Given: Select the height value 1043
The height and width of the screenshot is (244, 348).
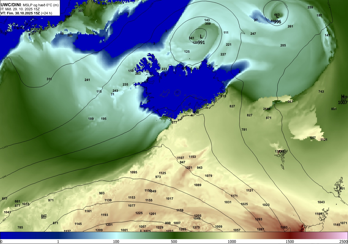Looking at the screenshot, I should click(321, 202).
